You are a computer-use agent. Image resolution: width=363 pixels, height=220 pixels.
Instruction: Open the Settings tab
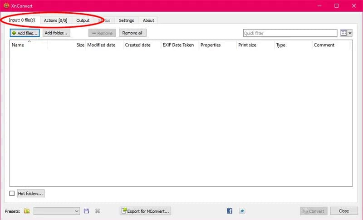point(127,20)
